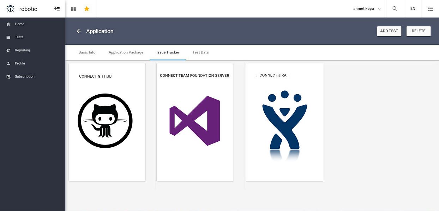The height and width of the screenshot is (211, 439).
Task: Click the robotic bug logo
Action: coord(11,9)
